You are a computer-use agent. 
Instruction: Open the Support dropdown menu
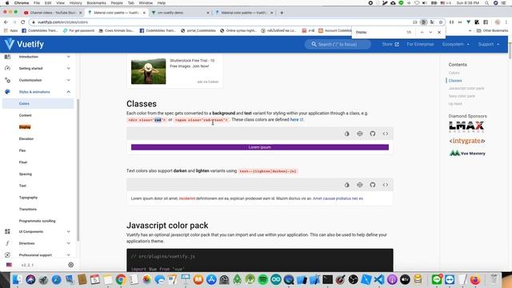(x=489, y=44)
